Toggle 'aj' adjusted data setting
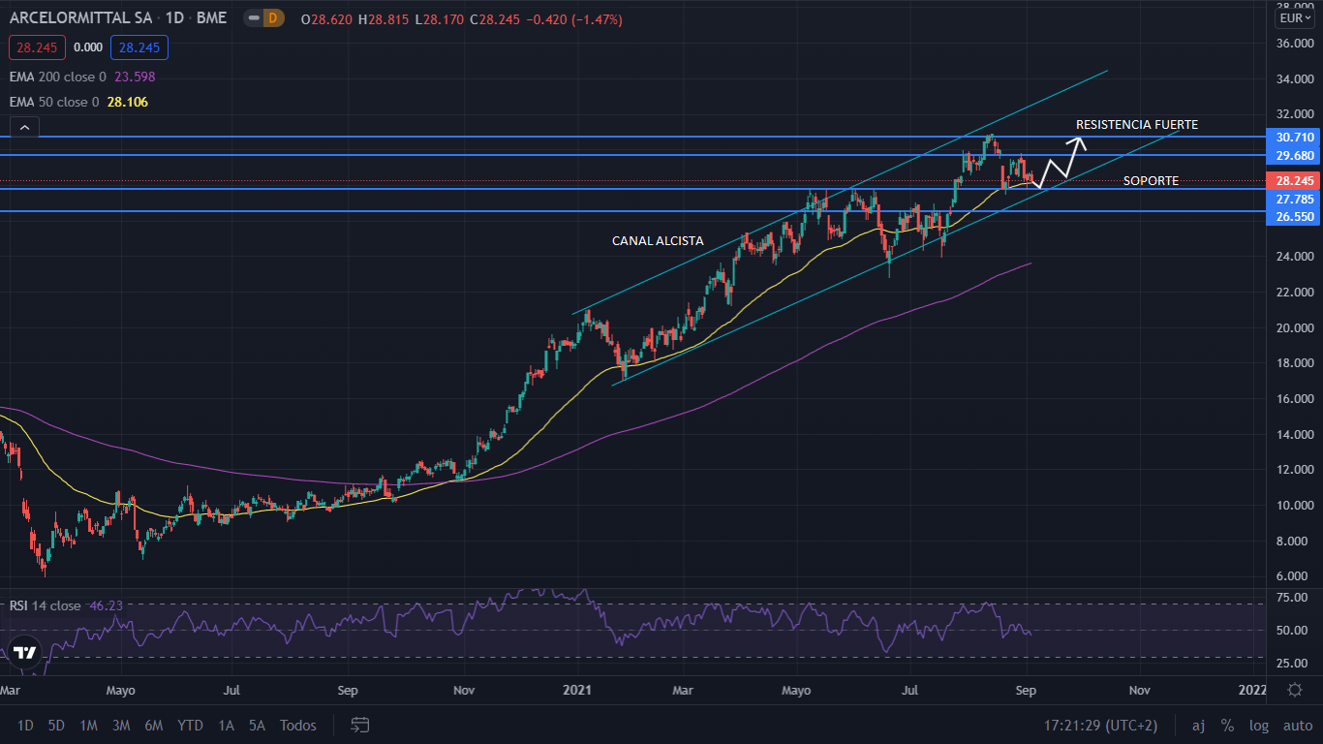This screenshot has height=744, width=1323. pyautogui.click(x=1198, y=725)
